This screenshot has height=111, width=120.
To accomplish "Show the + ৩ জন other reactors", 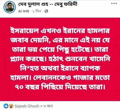I will 47,106.
